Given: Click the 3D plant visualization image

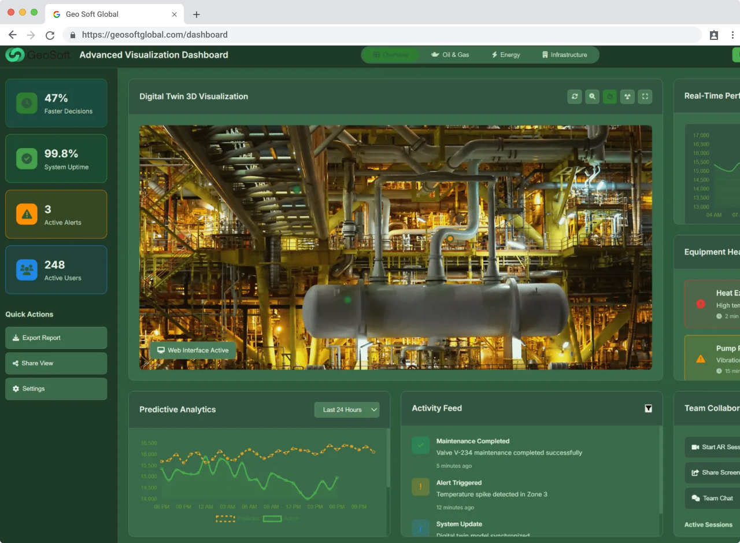Looking at the screenshot, I should [395, 248].
